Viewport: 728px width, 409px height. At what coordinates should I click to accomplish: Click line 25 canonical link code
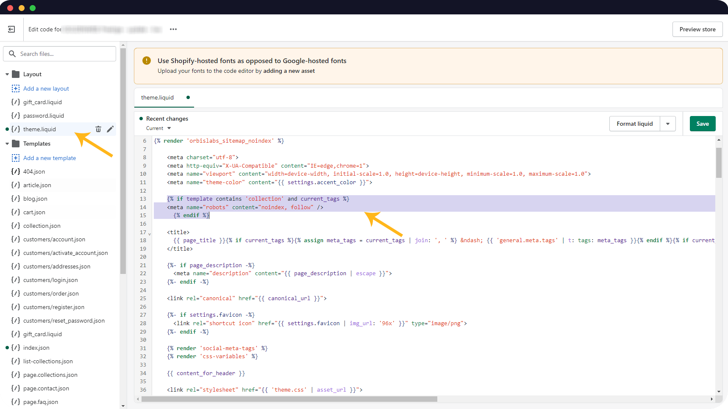click(x=247, y=298)
